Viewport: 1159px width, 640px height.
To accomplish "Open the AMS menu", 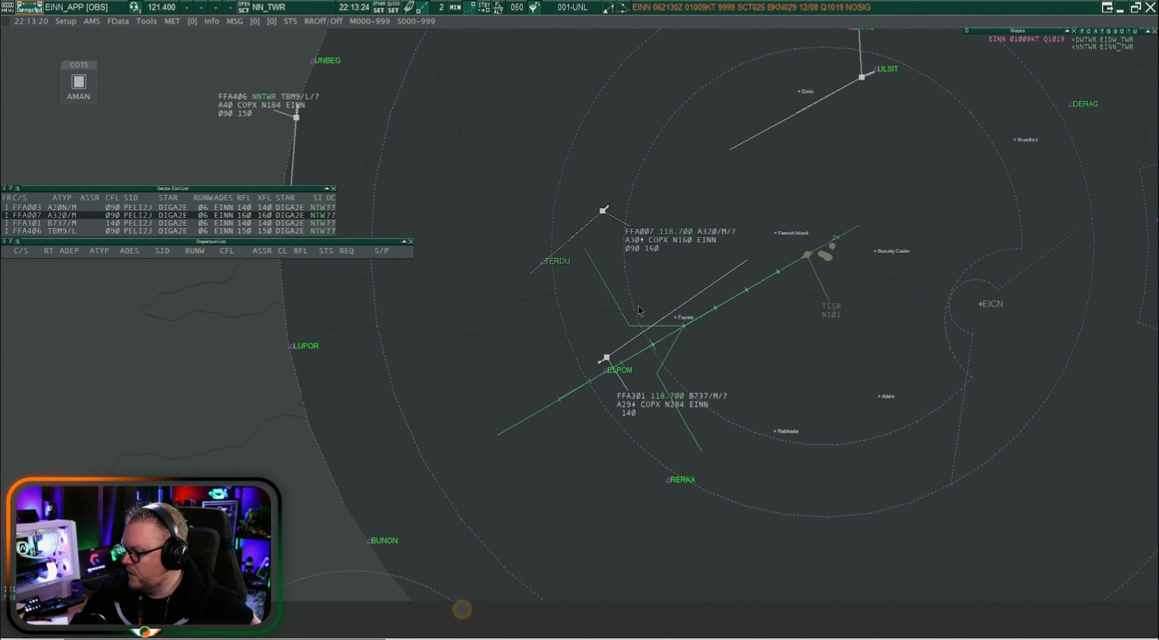I will 92,21.
